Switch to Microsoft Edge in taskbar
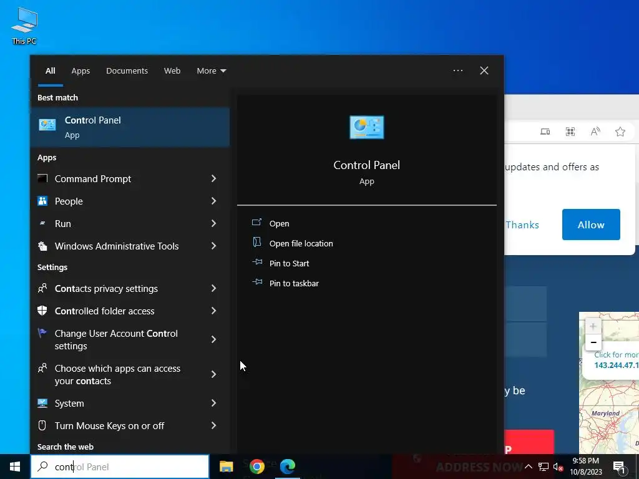 [x=287, y=467]
